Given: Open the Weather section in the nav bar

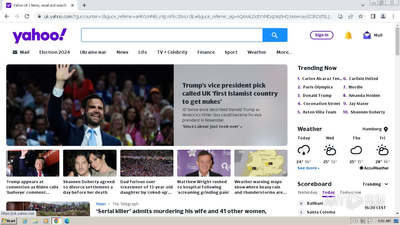Looking at the screenshot, I should (257, 52).
